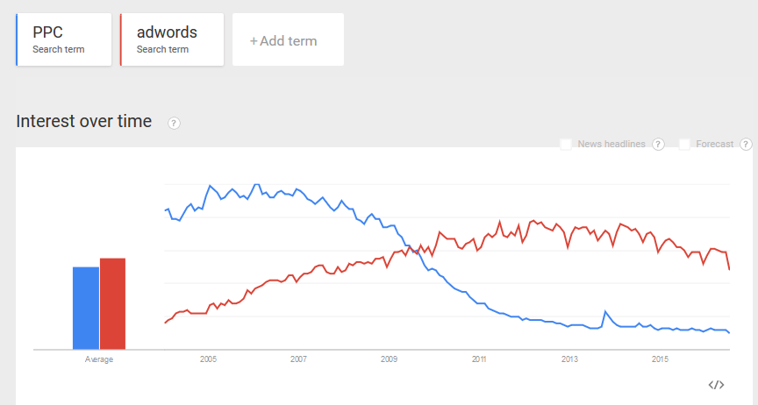
Task: Click the 2007 label on the axis
Action: click(298, 359)
